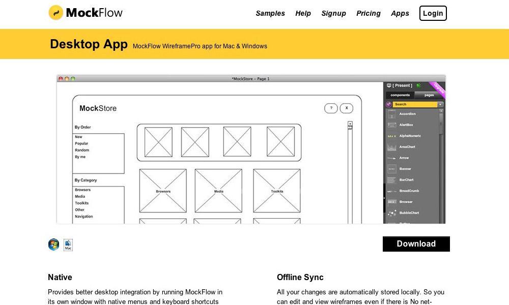Select the AlertBox component icon
This screenshot has width=509, height=305.
click(392, 125)
